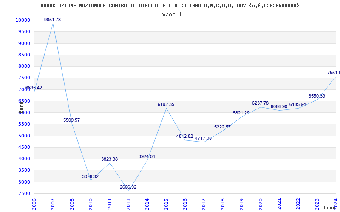
Task: Click the Importi subtitle
Action: (x=170, y=14)
